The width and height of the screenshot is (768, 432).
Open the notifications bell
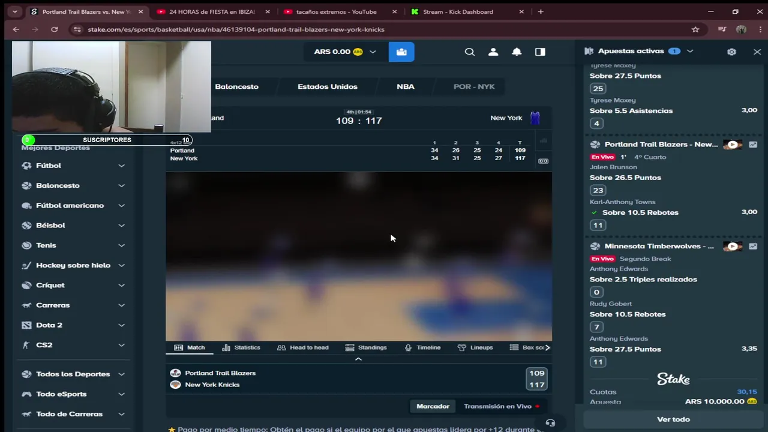(517, 52)
